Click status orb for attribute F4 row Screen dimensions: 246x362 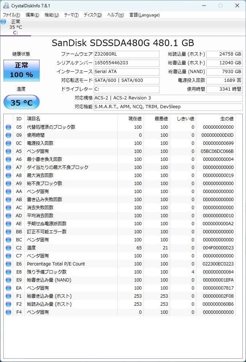[x=8, y=312]
